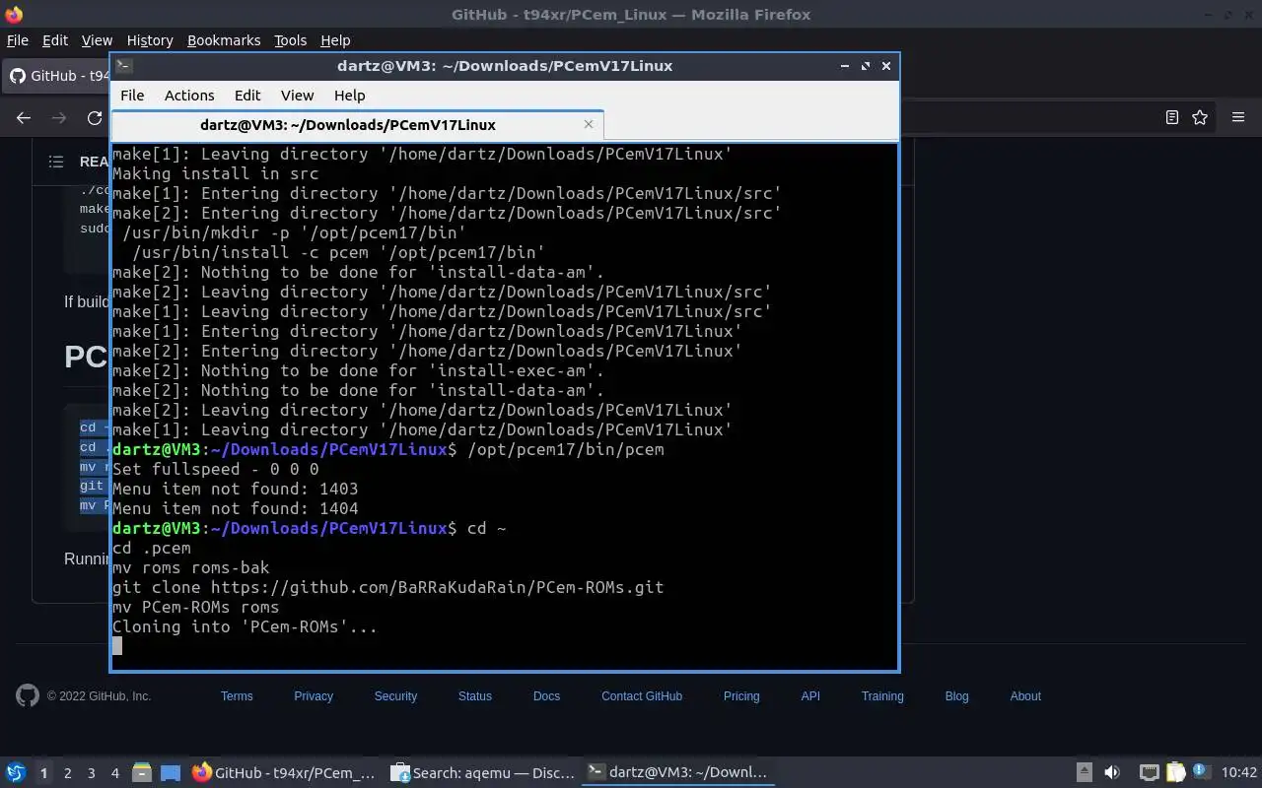The height and width of the screenshot is (788, 1262).
Task: Click 'Menu item not found: 1403' line
Action: (235, 489)
